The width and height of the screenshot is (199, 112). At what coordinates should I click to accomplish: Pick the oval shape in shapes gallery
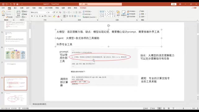click(x=113, y=12)
